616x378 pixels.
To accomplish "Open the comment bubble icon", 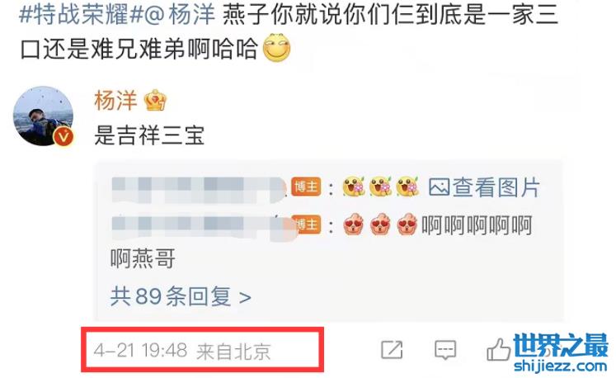I will click(x=445, y=349).
